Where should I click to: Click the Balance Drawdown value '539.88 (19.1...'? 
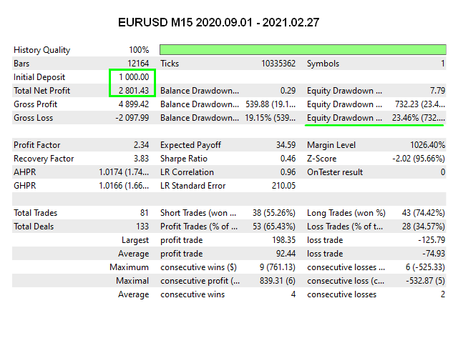[271, 104]
